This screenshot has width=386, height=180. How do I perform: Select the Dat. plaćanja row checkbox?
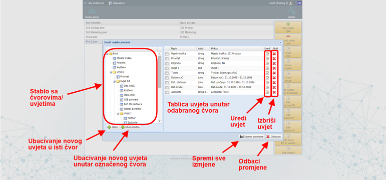pyautogui.click(x=167, y=82)
